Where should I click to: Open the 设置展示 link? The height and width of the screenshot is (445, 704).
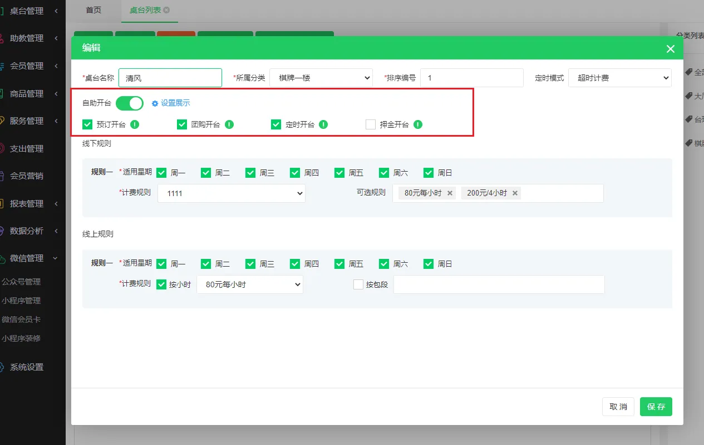(x=175, y=103)
